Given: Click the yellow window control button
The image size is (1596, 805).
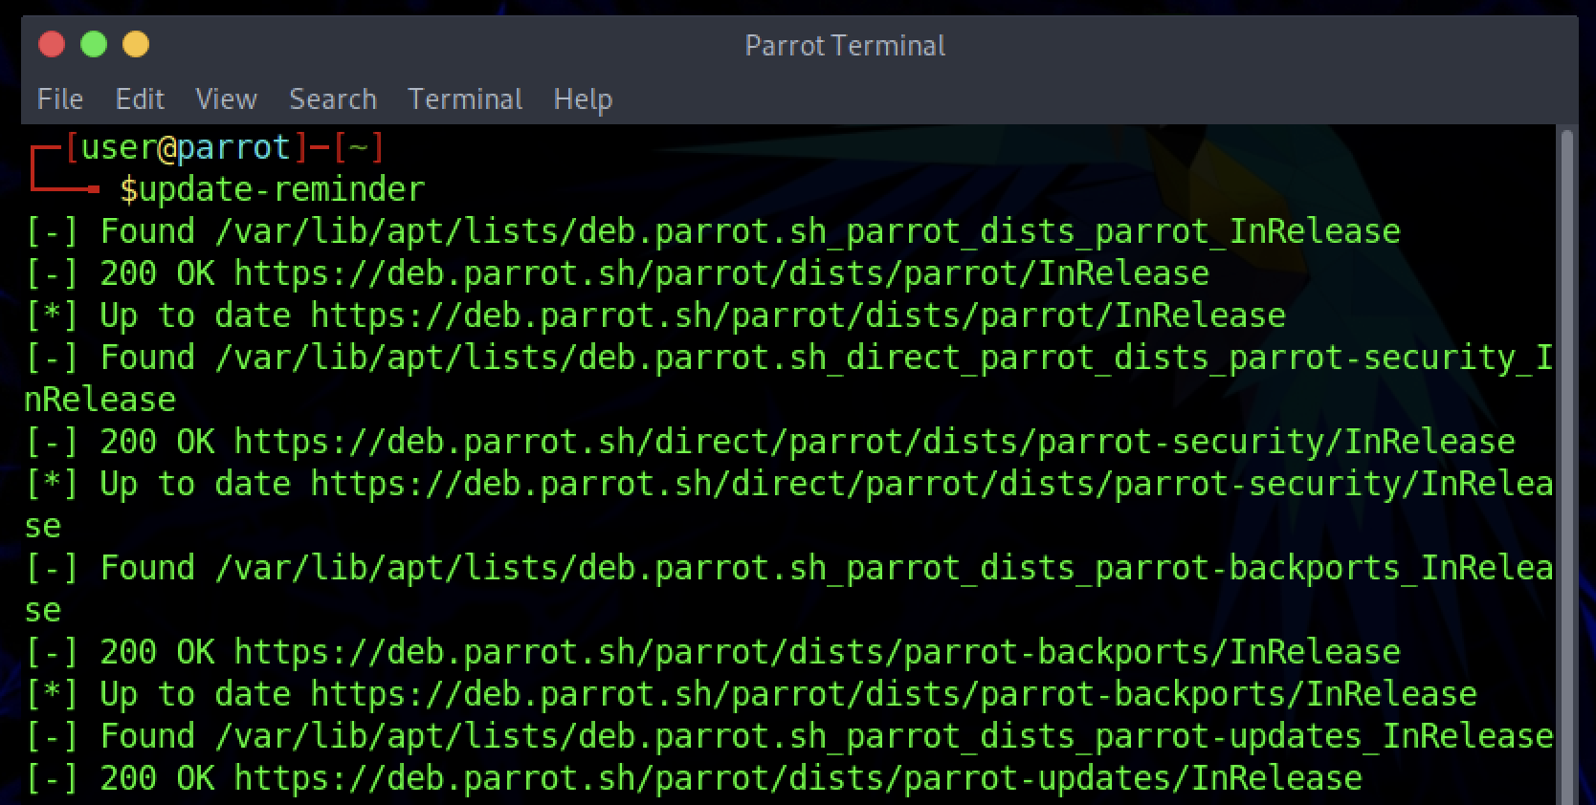Looking at the screenshot, I should pos(136,44).
